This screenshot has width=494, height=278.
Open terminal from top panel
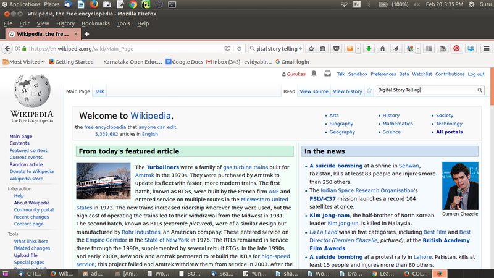click(x=172, y=4)
